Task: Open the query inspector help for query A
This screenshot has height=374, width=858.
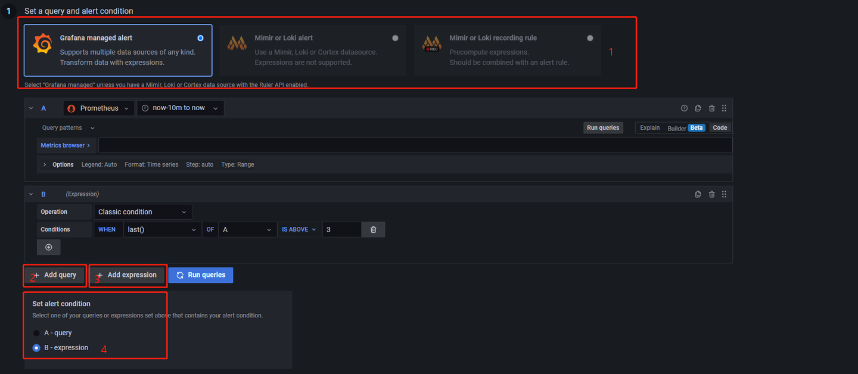Action: pos(684,108)
